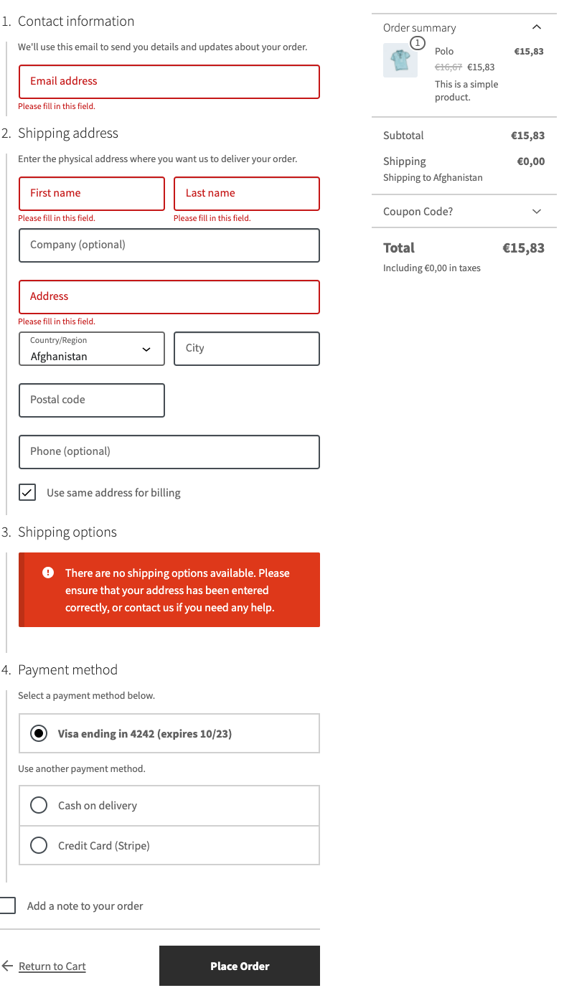Select the Visa ending in 4242 card
This screenshot has height=993, width=564.
[39, 733]
